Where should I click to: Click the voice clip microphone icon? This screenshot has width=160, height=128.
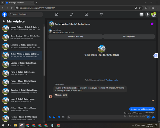tap(50, 117)
